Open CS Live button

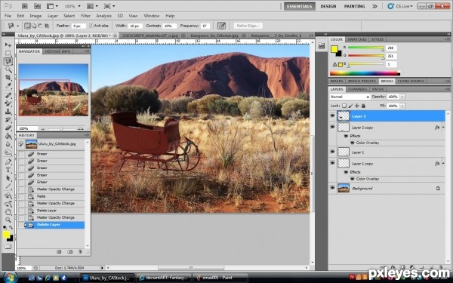400,6
